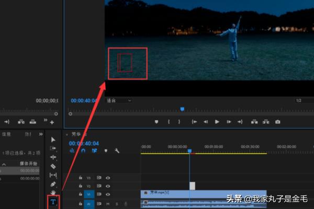Open timeline wrench display settings

click(117, 151)
